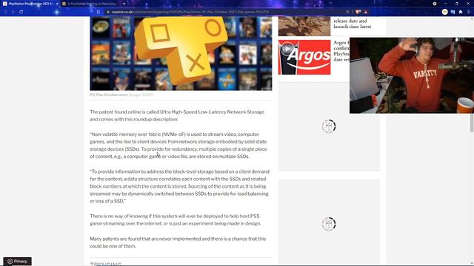This screenshot has height=266, width=474.
Task: Go back with the browser back arrow
Action: click(5, 12)
